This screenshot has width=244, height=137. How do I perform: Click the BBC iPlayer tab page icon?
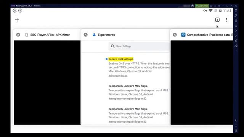pyautogui.click(x=27, y=35)
